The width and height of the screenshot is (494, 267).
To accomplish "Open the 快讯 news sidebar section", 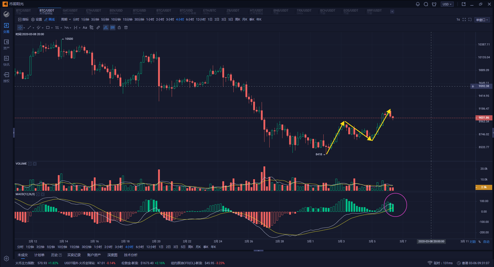I will click(x=6, y=61).
